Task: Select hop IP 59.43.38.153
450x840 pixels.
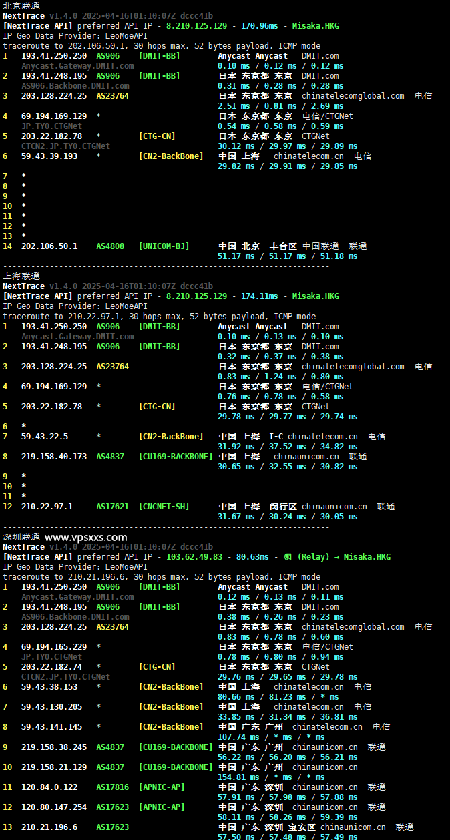Action: point(49,687)
